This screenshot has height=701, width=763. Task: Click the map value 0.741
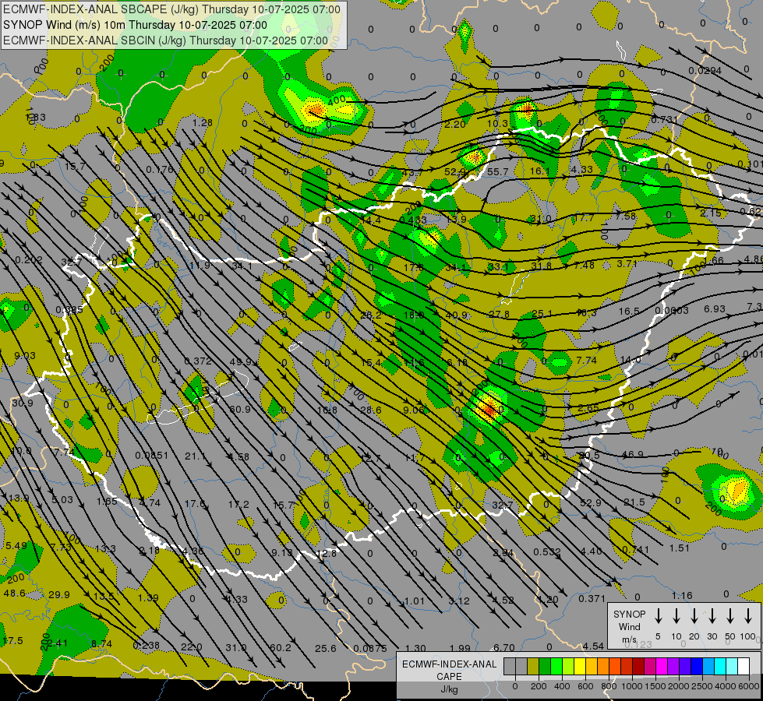(x=635, y=550)
